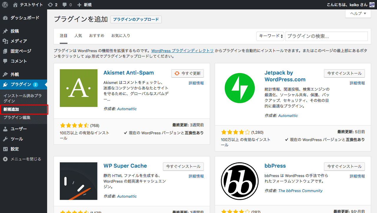Visit テストサイト home in admin bar
377x213 pixels.
coord(28,5)
